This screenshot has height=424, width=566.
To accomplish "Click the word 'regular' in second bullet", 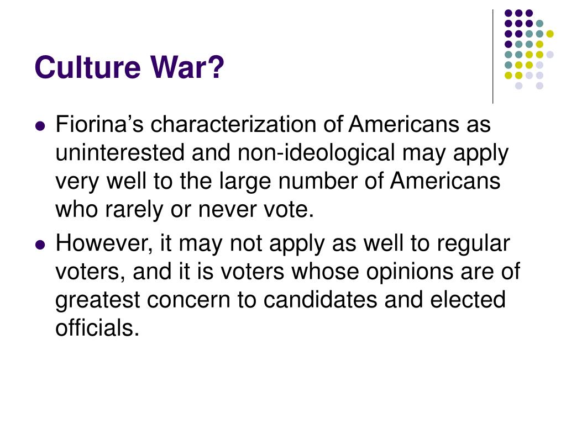I will [x=473, y=243].
